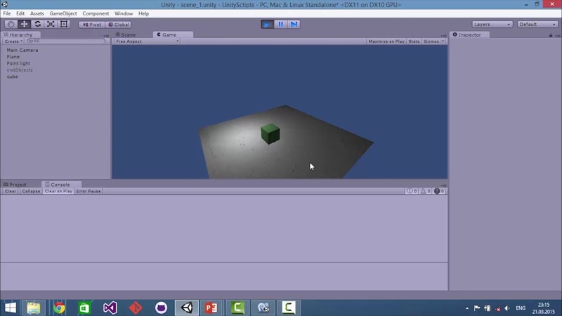Click the Hierarchy search field
562x316 pixels.
(66, 41)
